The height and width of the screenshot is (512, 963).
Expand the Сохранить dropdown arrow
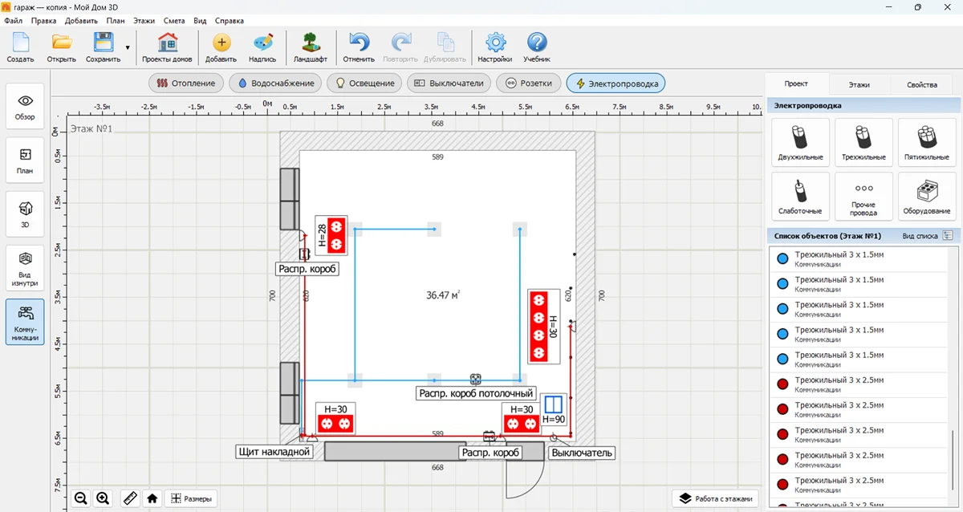[x=128, y=47]
